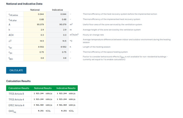
Task: Select Indicative tSH value 6 552
Action: [57, 47]
